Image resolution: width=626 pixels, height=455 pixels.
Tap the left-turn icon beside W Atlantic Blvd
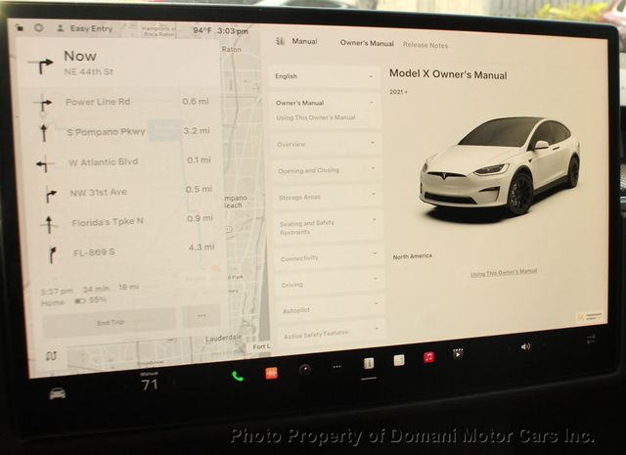point(45,163)
